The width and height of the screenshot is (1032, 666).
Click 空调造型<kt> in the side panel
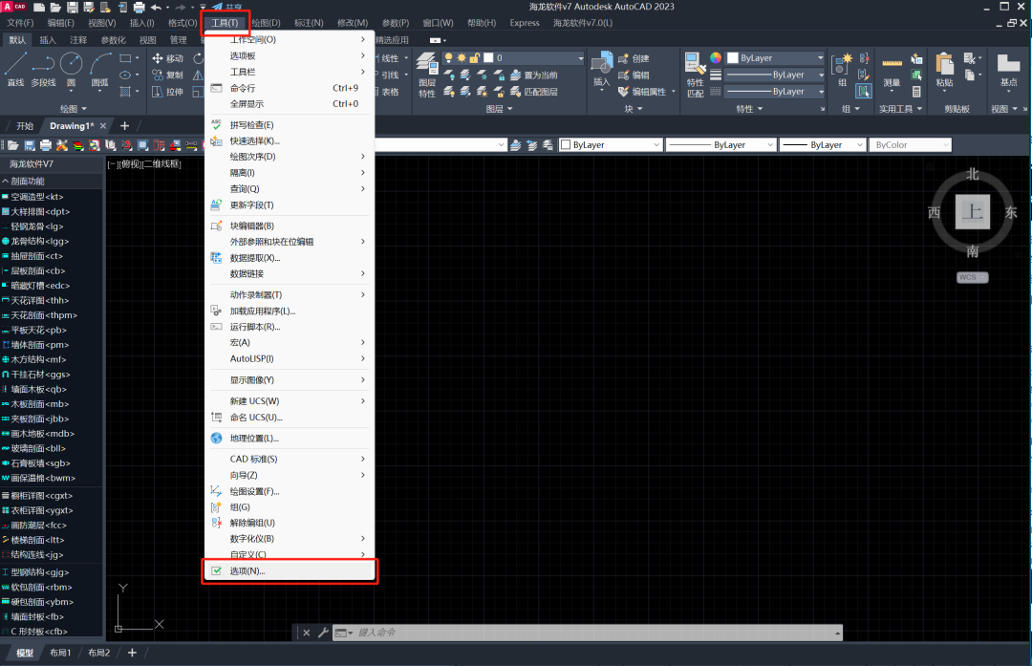click(x=51, y=196)
